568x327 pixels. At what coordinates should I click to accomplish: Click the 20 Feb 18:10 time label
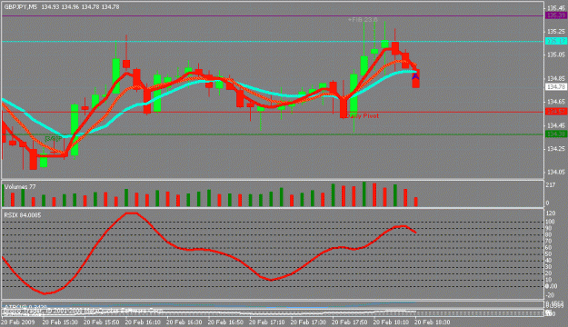[x=390, y=322]
